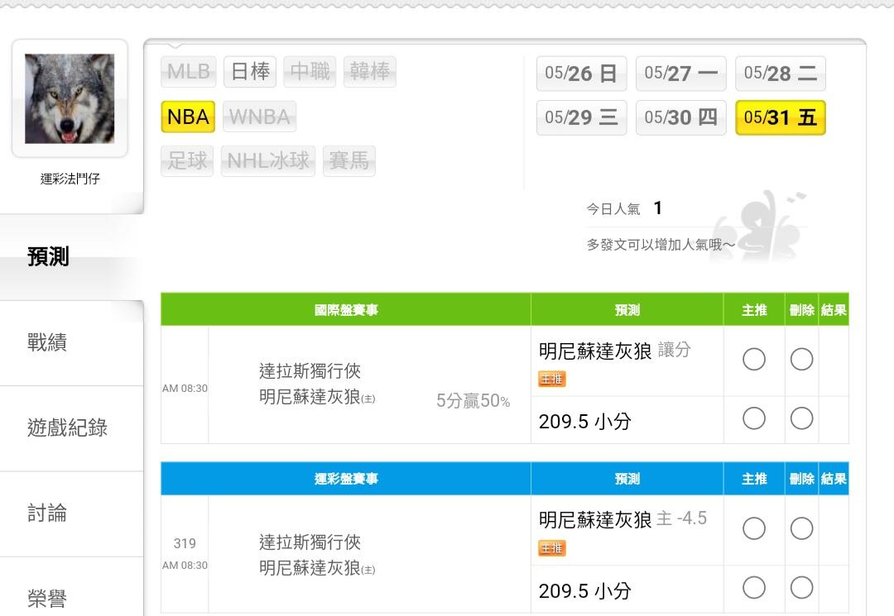This screenshot has height=616, width=894.
Task: Choose the 05/26 日 date button
Action: point(581,74)
